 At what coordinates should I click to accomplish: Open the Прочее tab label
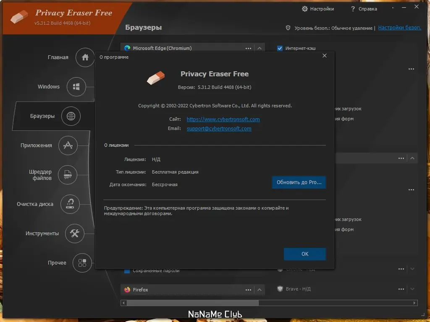57,263
